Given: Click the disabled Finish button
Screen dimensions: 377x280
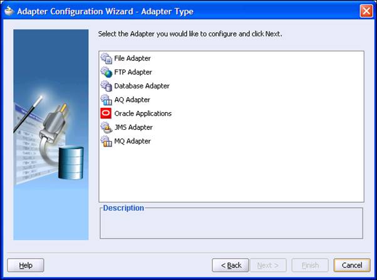Looking at the screenshot, I should point(310,265).
